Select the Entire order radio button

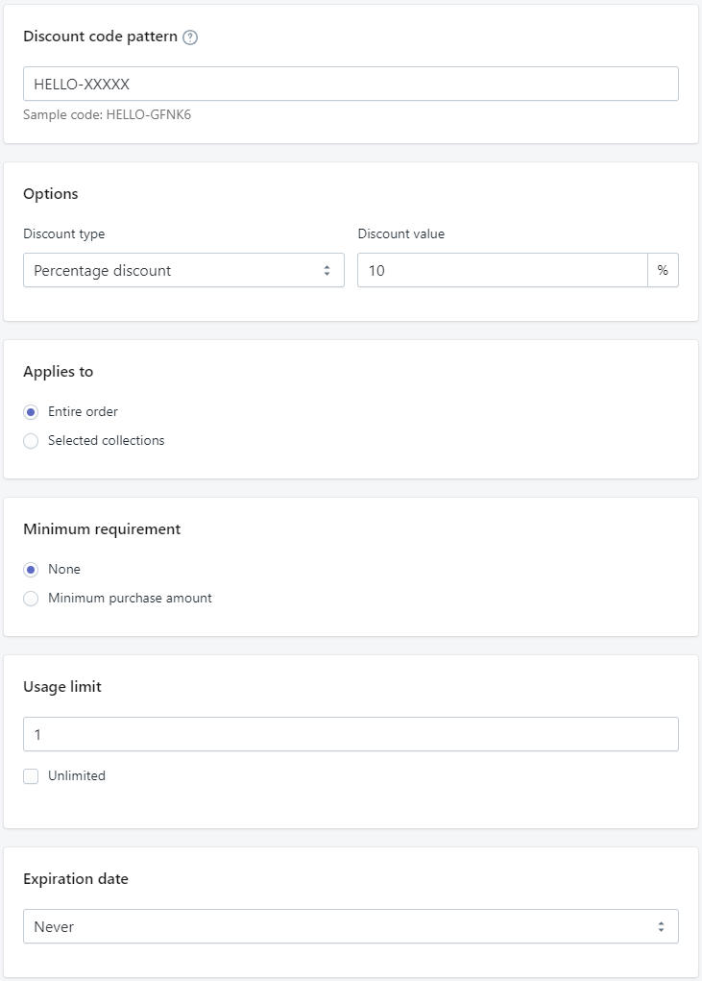pos(31,411)
